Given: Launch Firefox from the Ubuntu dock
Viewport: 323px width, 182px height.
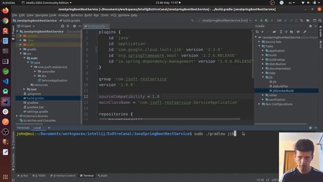Looking at the screenshot, I should click(x=6, y=10).
